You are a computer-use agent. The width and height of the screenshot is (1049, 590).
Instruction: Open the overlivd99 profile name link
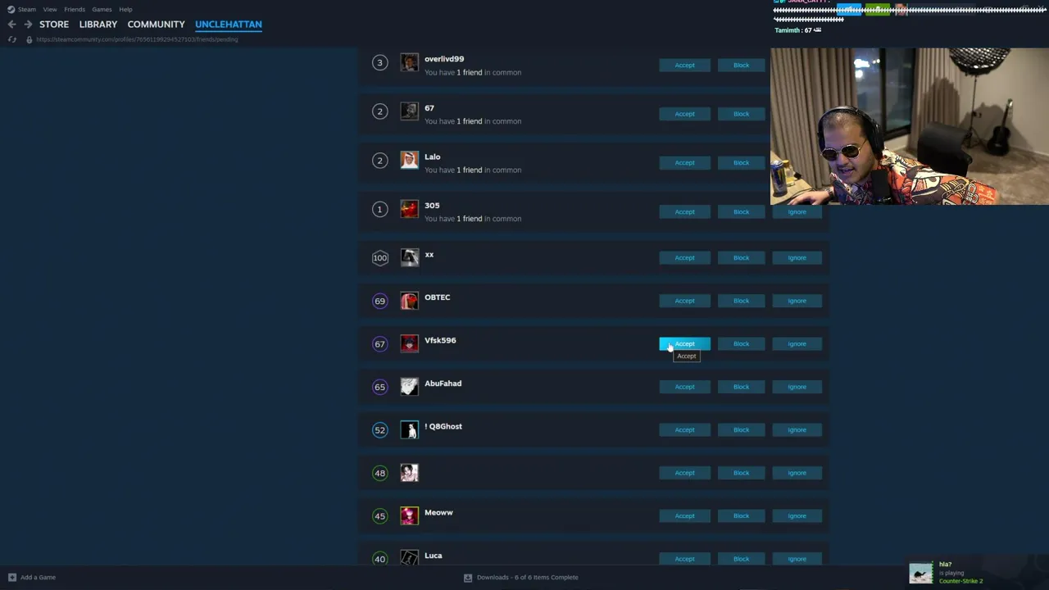tap(444, 59)
